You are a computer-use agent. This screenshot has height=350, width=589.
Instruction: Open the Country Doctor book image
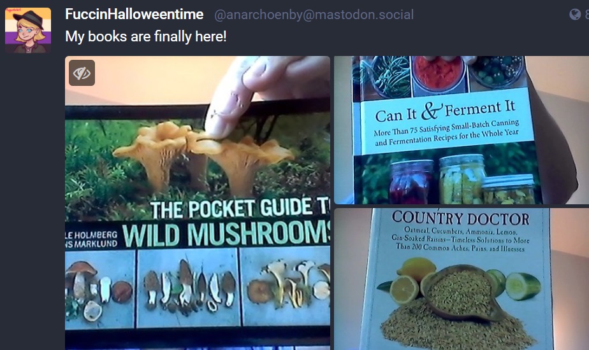point(462,279)
